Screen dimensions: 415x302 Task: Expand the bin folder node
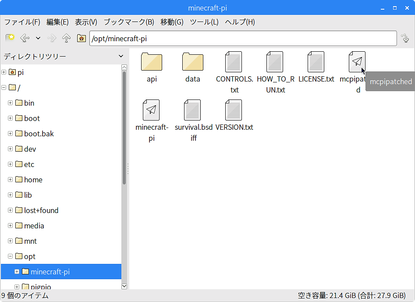[x=11, y=103]
